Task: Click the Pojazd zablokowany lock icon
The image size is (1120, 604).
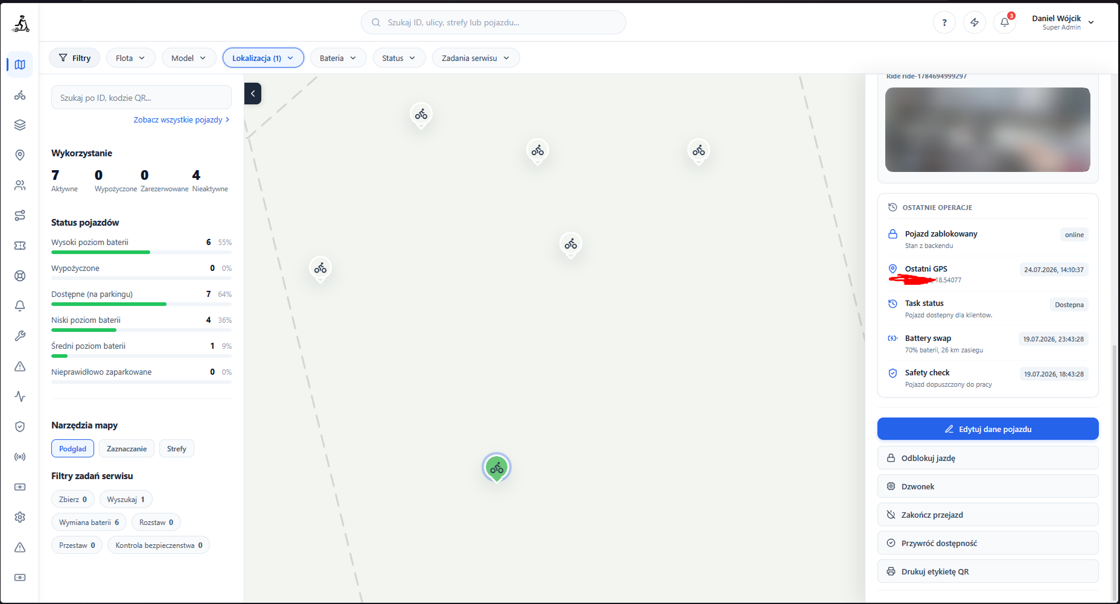Action: pyautogui.click(x=892, y=234)
